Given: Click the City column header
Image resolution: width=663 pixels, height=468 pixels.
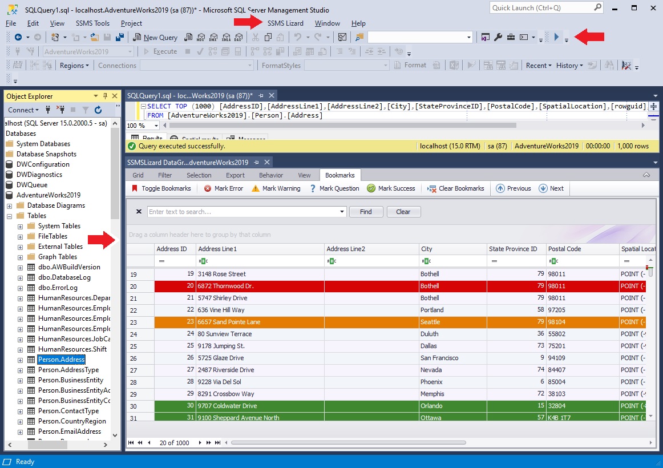Looking at the screenshot, I should (452, 249).
